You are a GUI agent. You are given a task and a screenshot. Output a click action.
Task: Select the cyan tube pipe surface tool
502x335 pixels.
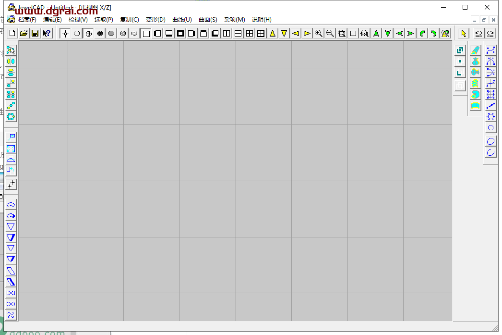point(476,50)
